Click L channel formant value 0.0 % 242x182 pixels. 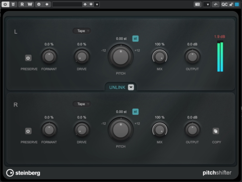click(49, 44)
